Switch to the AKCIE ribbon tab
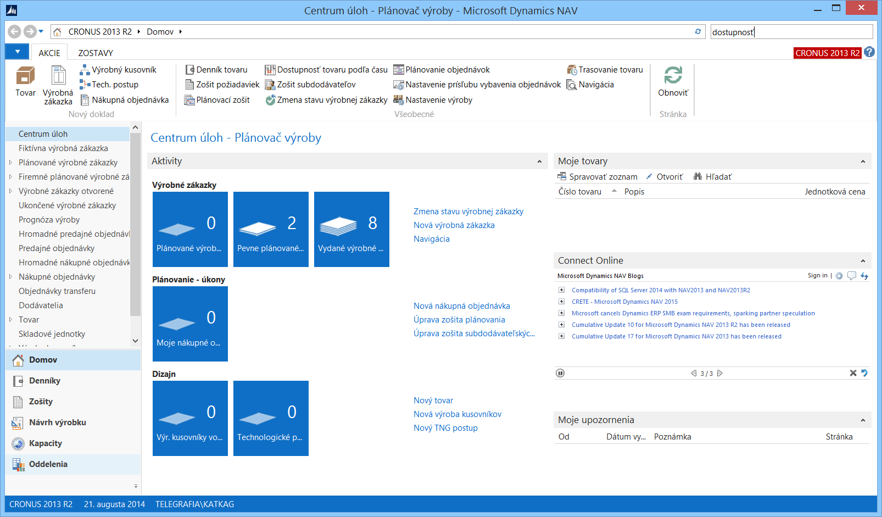This screenshot has width=882, height=517. [x=49, y=53]
